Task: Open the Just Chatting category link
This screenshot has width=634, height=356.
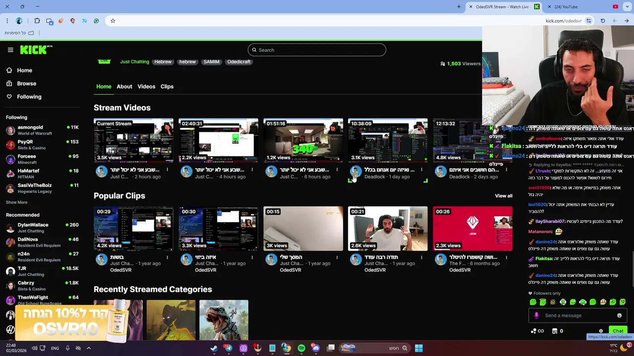Action: click(134, 62)
